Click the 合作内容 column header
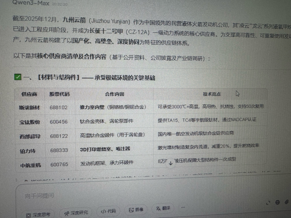This screenshot has height=218, width=291. tap(115, 94)
